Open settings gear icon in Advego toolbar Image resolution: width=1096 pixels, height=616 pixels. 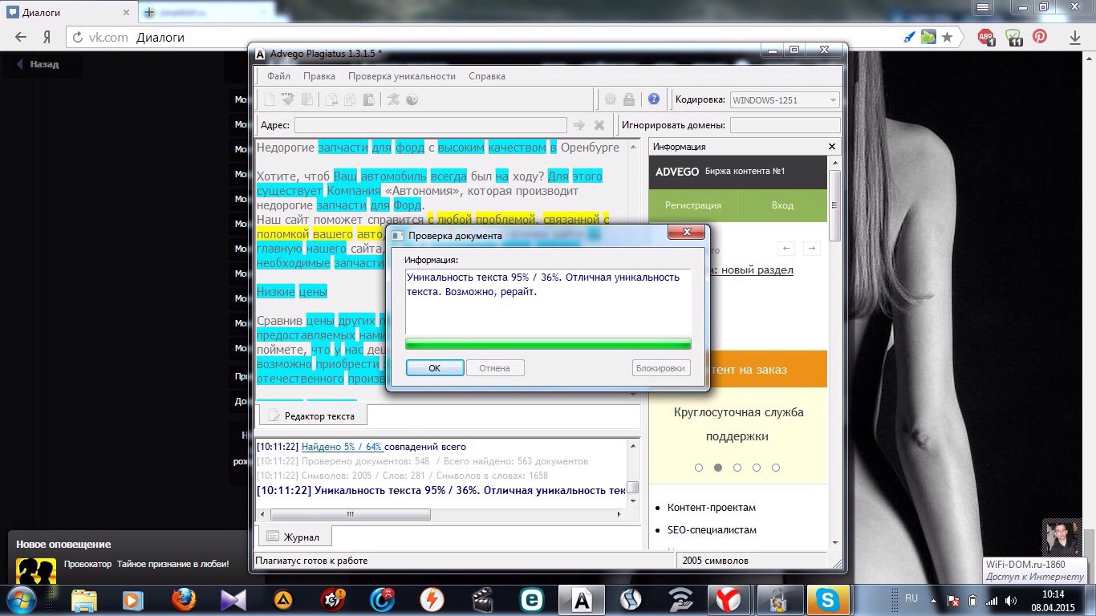pyautogui.click(x=611, y=99)
